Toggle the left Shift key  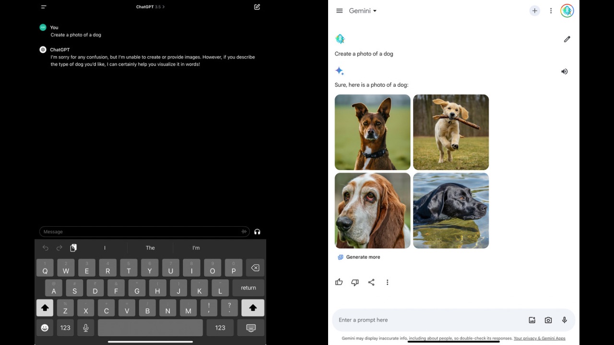pos(45,308)
